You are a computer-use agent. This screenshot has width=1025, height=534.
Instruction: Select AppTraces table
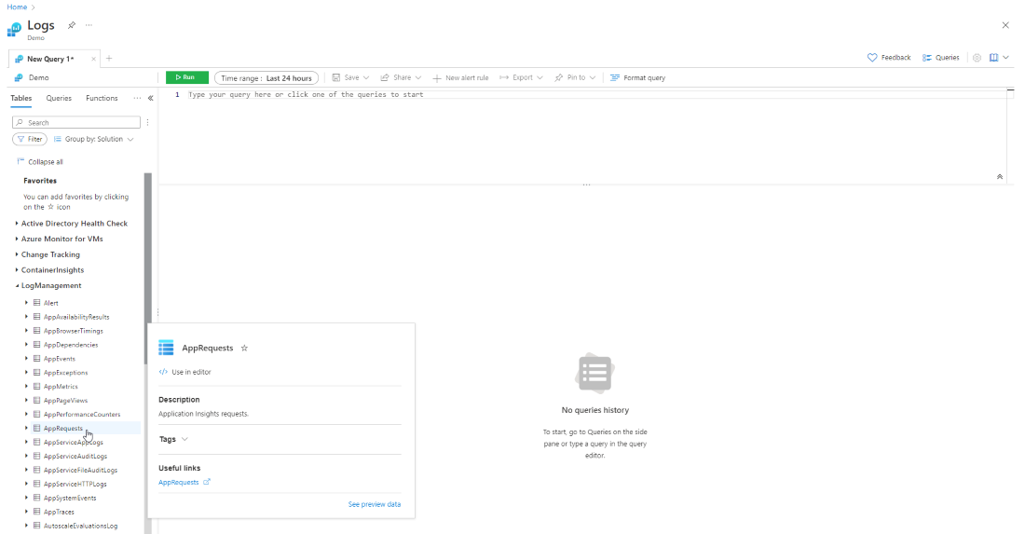59,512
